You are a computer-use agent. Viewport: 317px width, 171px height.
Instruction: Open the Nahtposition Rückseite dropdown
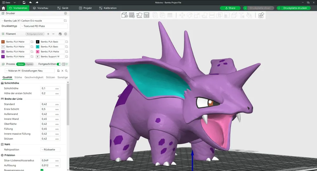pyautogui.click(x=50, y=150)
